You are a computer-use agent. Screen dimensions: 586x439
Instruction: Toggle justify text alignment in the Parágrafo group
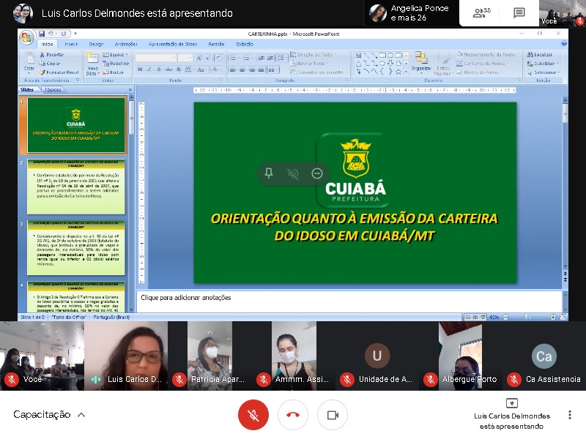261,70
